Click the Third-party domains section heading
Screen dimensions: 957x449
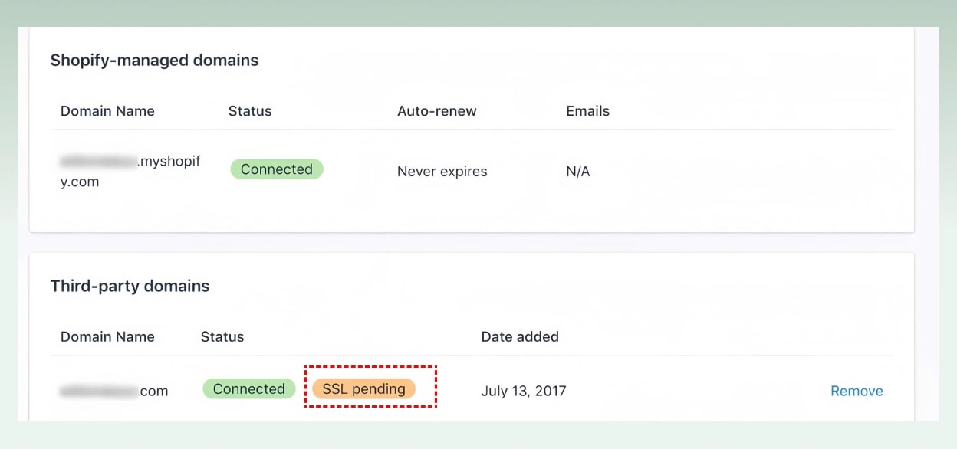129,286
